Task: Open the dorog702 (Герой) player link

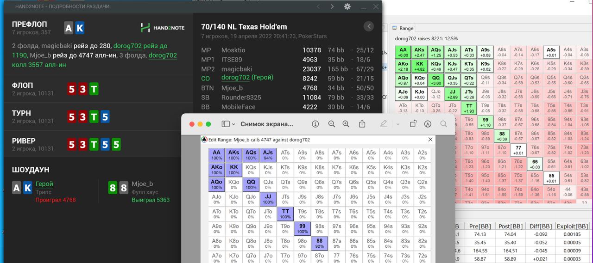Action: click(247, 78)
